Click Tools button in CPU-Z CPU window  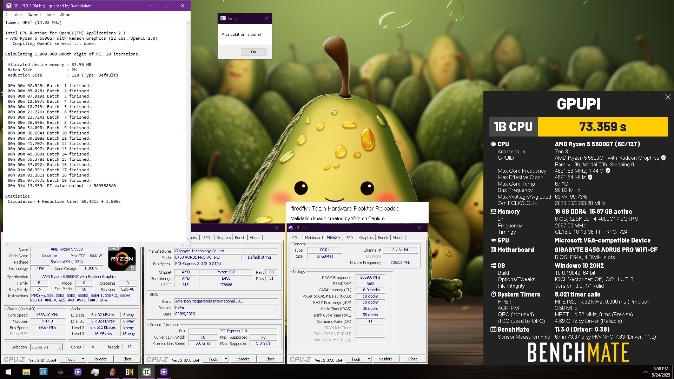[70, 359]
